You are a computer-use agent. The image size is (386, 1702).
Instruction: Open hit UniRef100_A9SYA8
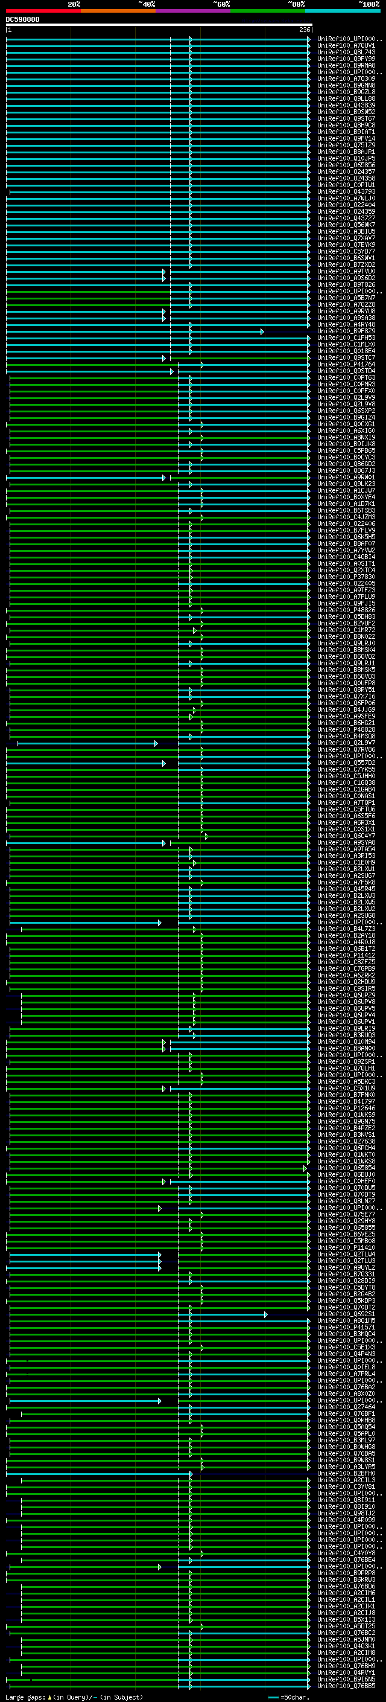click(346, 842)
